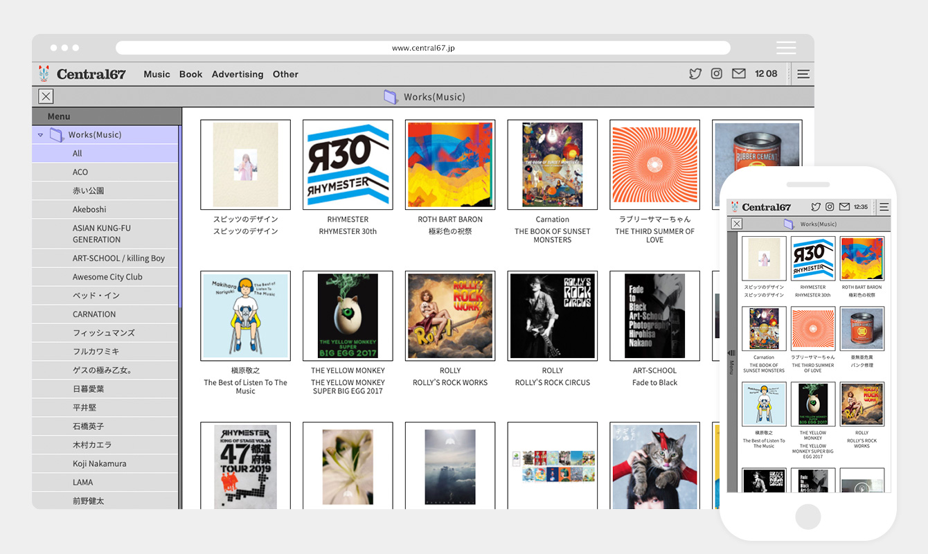
Task: Select 赤い公園 in sidebar list
Action: pos(105,191)
